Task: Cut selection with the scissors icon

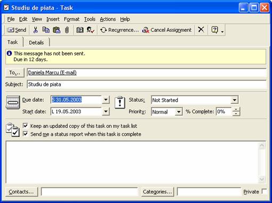Action: pos(36,30)
